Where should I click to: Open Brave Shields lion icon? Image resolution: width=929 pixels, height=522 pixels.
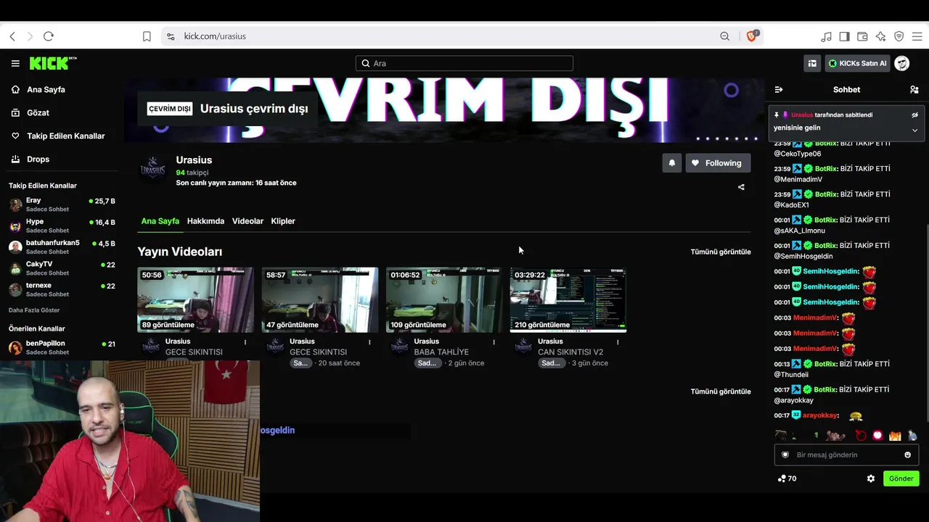click(x=752, y=36)
